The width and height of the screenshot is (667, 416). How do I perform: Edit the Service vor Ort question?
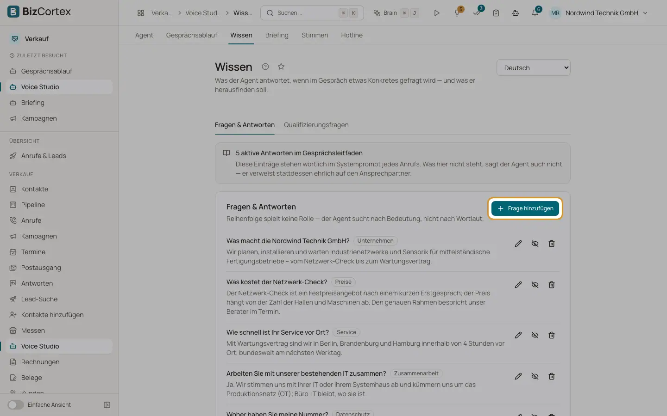pos(518,335)
